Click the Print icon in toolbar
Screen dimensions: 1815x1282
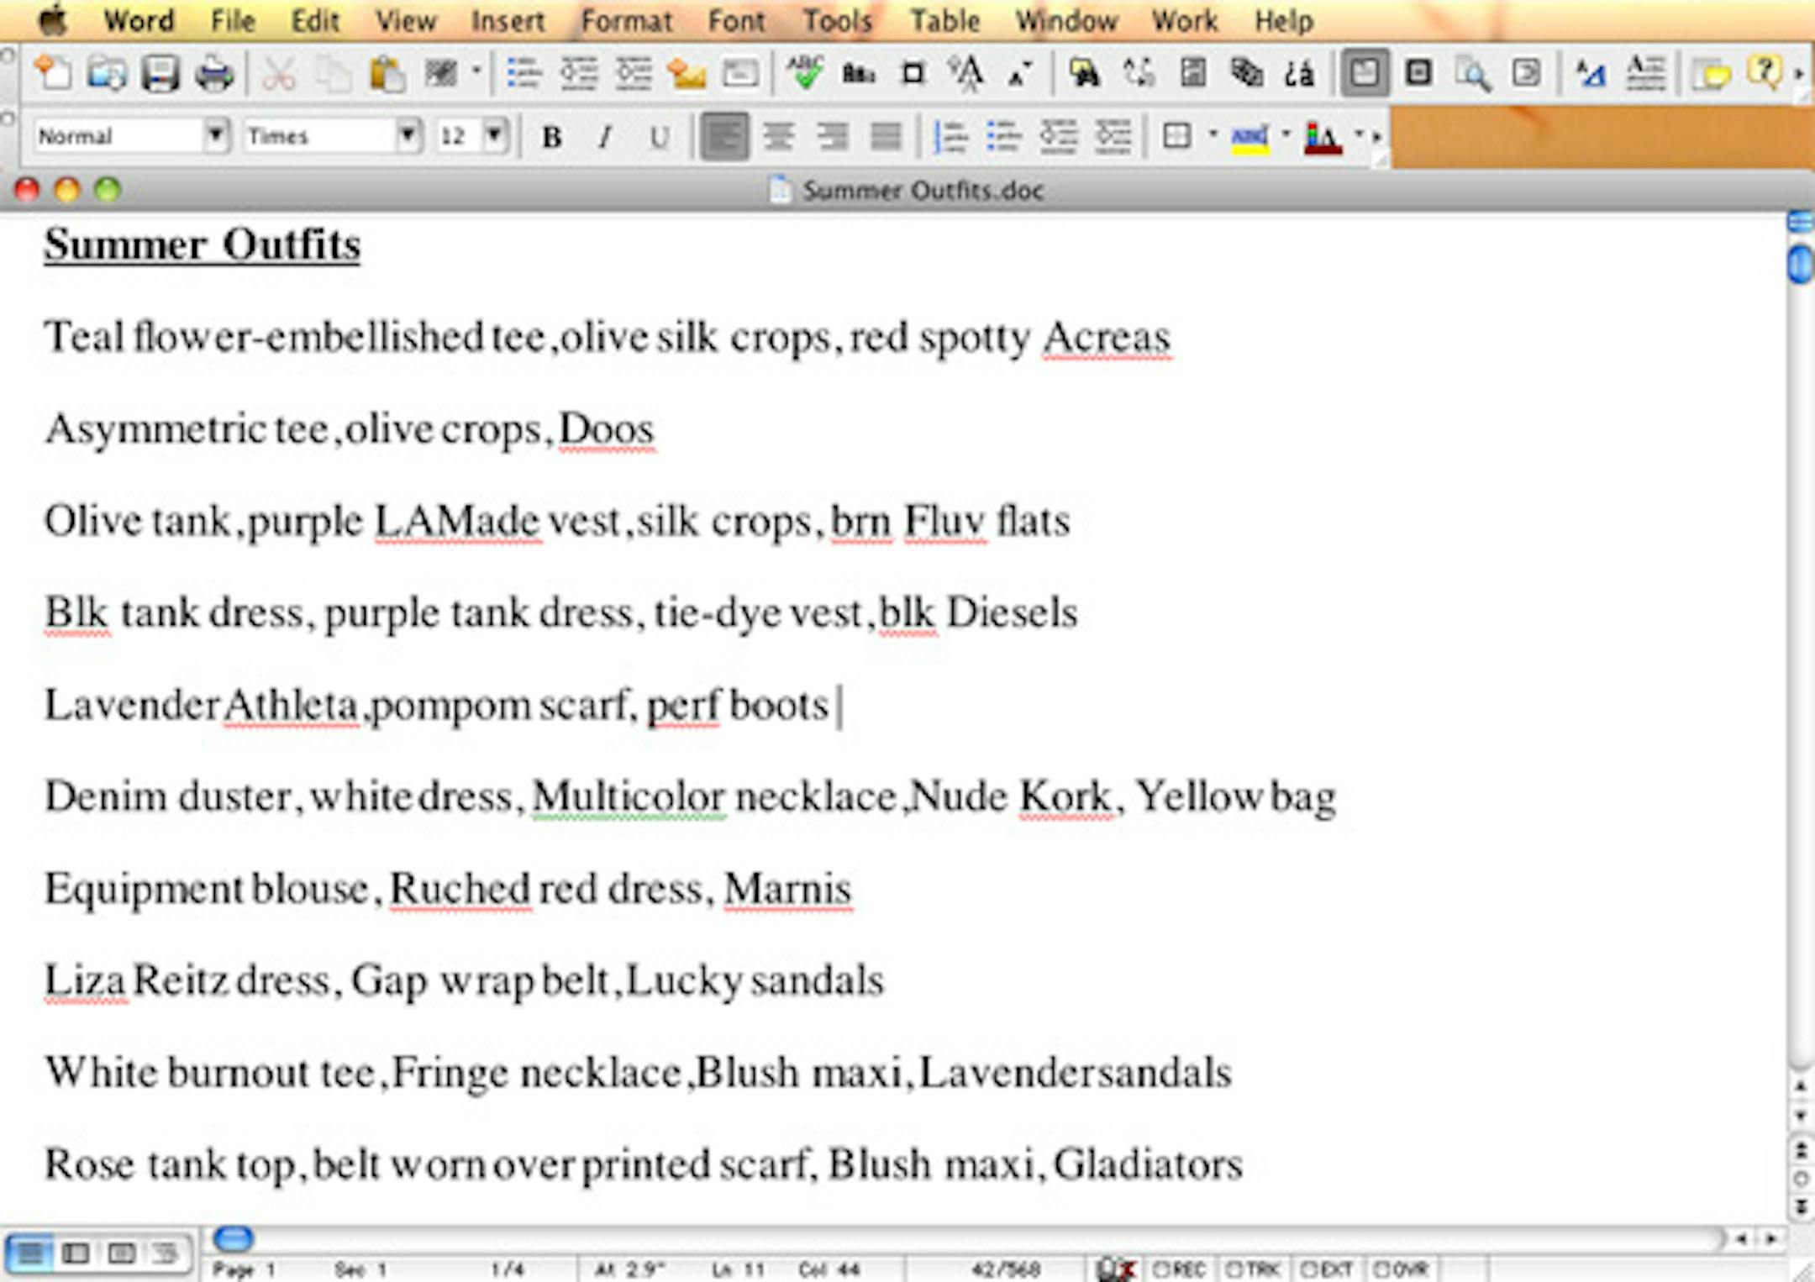point(213,74)
